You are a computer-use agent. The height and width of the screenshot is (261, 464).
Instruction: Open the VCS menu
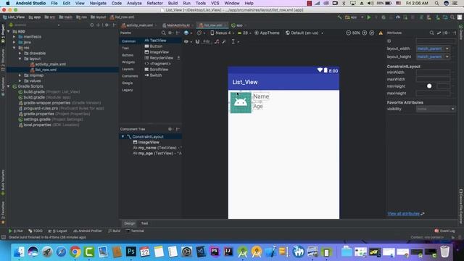pos(215,3)
